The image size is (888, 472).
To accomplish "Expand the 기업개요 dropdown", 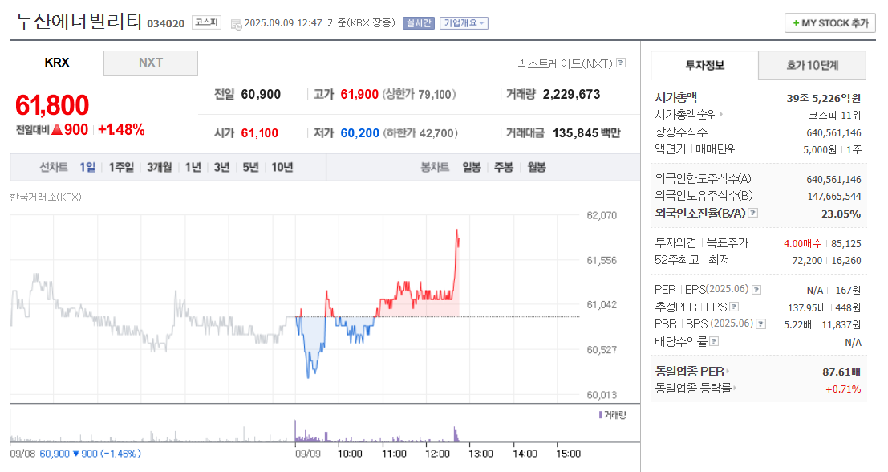I will 464,23.
